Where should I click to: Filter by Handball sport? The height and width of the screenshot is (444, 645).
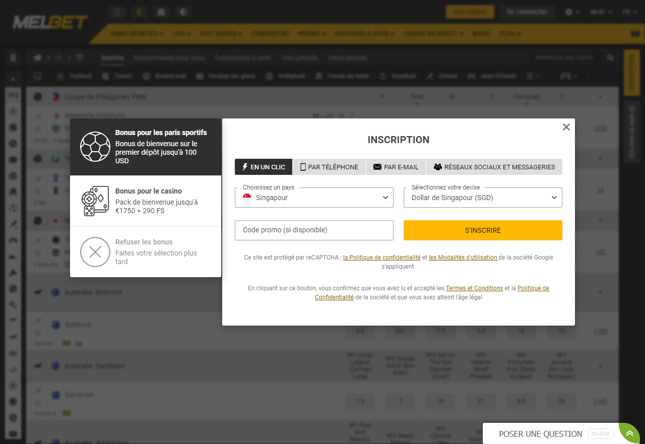398,77
